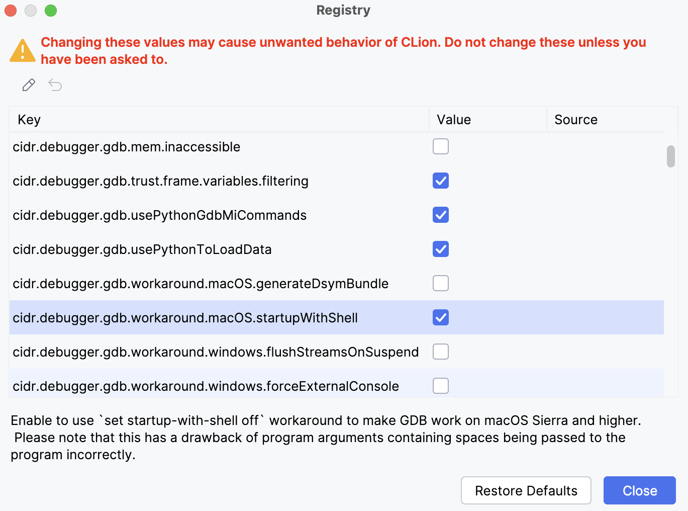Check windows.forceExternalConsole option
688x511 pixels.
pyautogui.click(x=440, y=386)
